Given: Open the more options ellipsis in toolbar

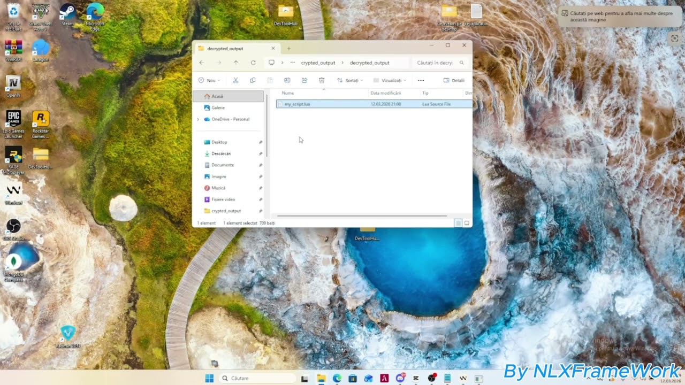Looking at the screenshot, I should (x=421, y=80).
